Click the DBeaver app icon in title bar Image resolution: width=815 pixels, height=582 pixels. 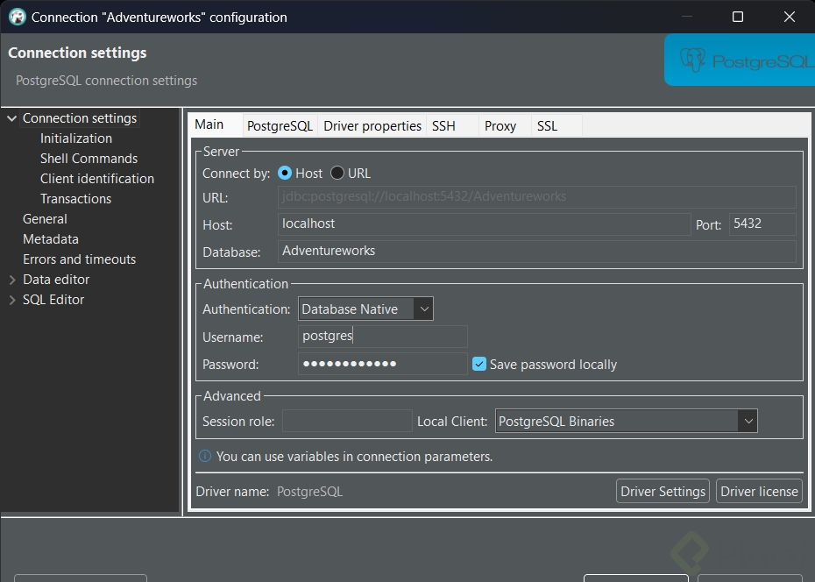coord(18,17)
